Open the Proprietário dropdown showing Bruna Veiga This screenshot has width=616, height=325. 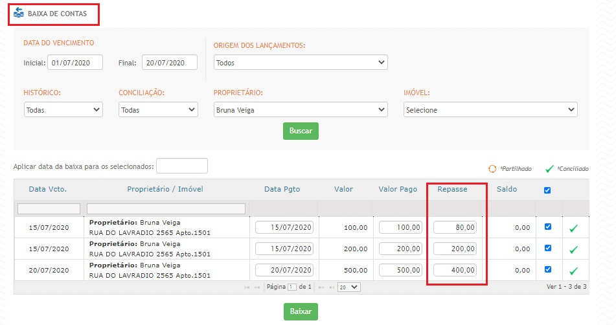pos(301,110)
